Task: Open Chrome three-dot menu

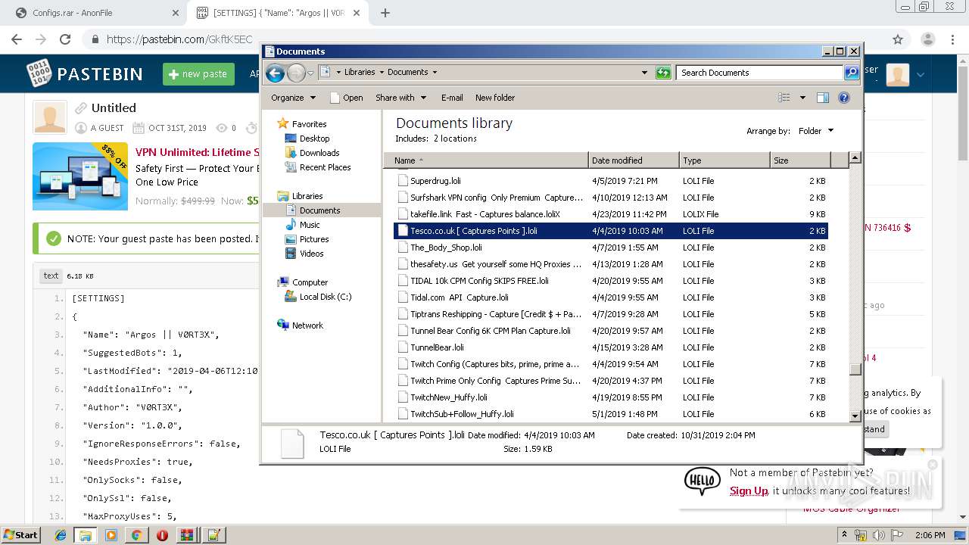Action: 951,39
